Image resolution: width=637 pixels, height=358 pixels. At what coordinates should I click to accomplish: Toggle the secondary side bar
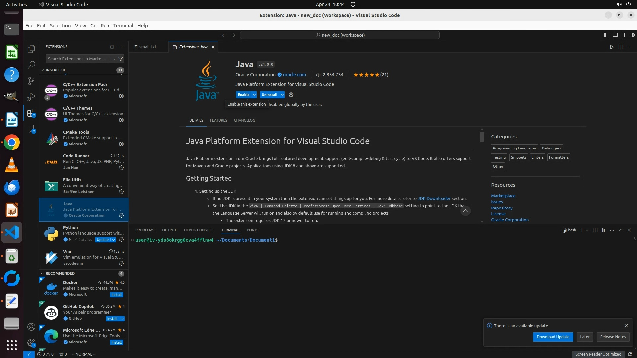(x=624, y=35)
